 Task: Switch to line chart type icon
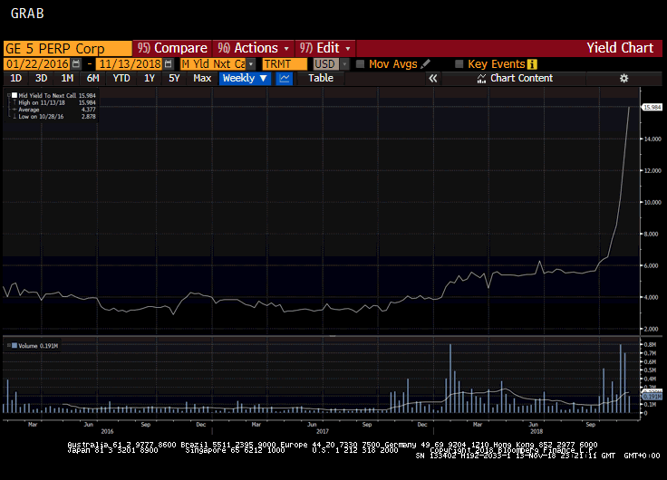point(285,79)
